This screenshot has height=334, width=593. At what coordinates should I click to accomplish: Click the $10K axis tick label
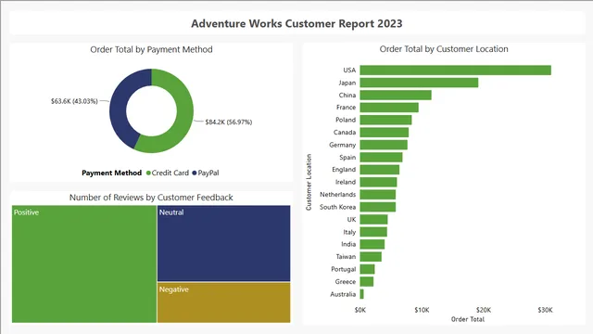coord(422,310)
